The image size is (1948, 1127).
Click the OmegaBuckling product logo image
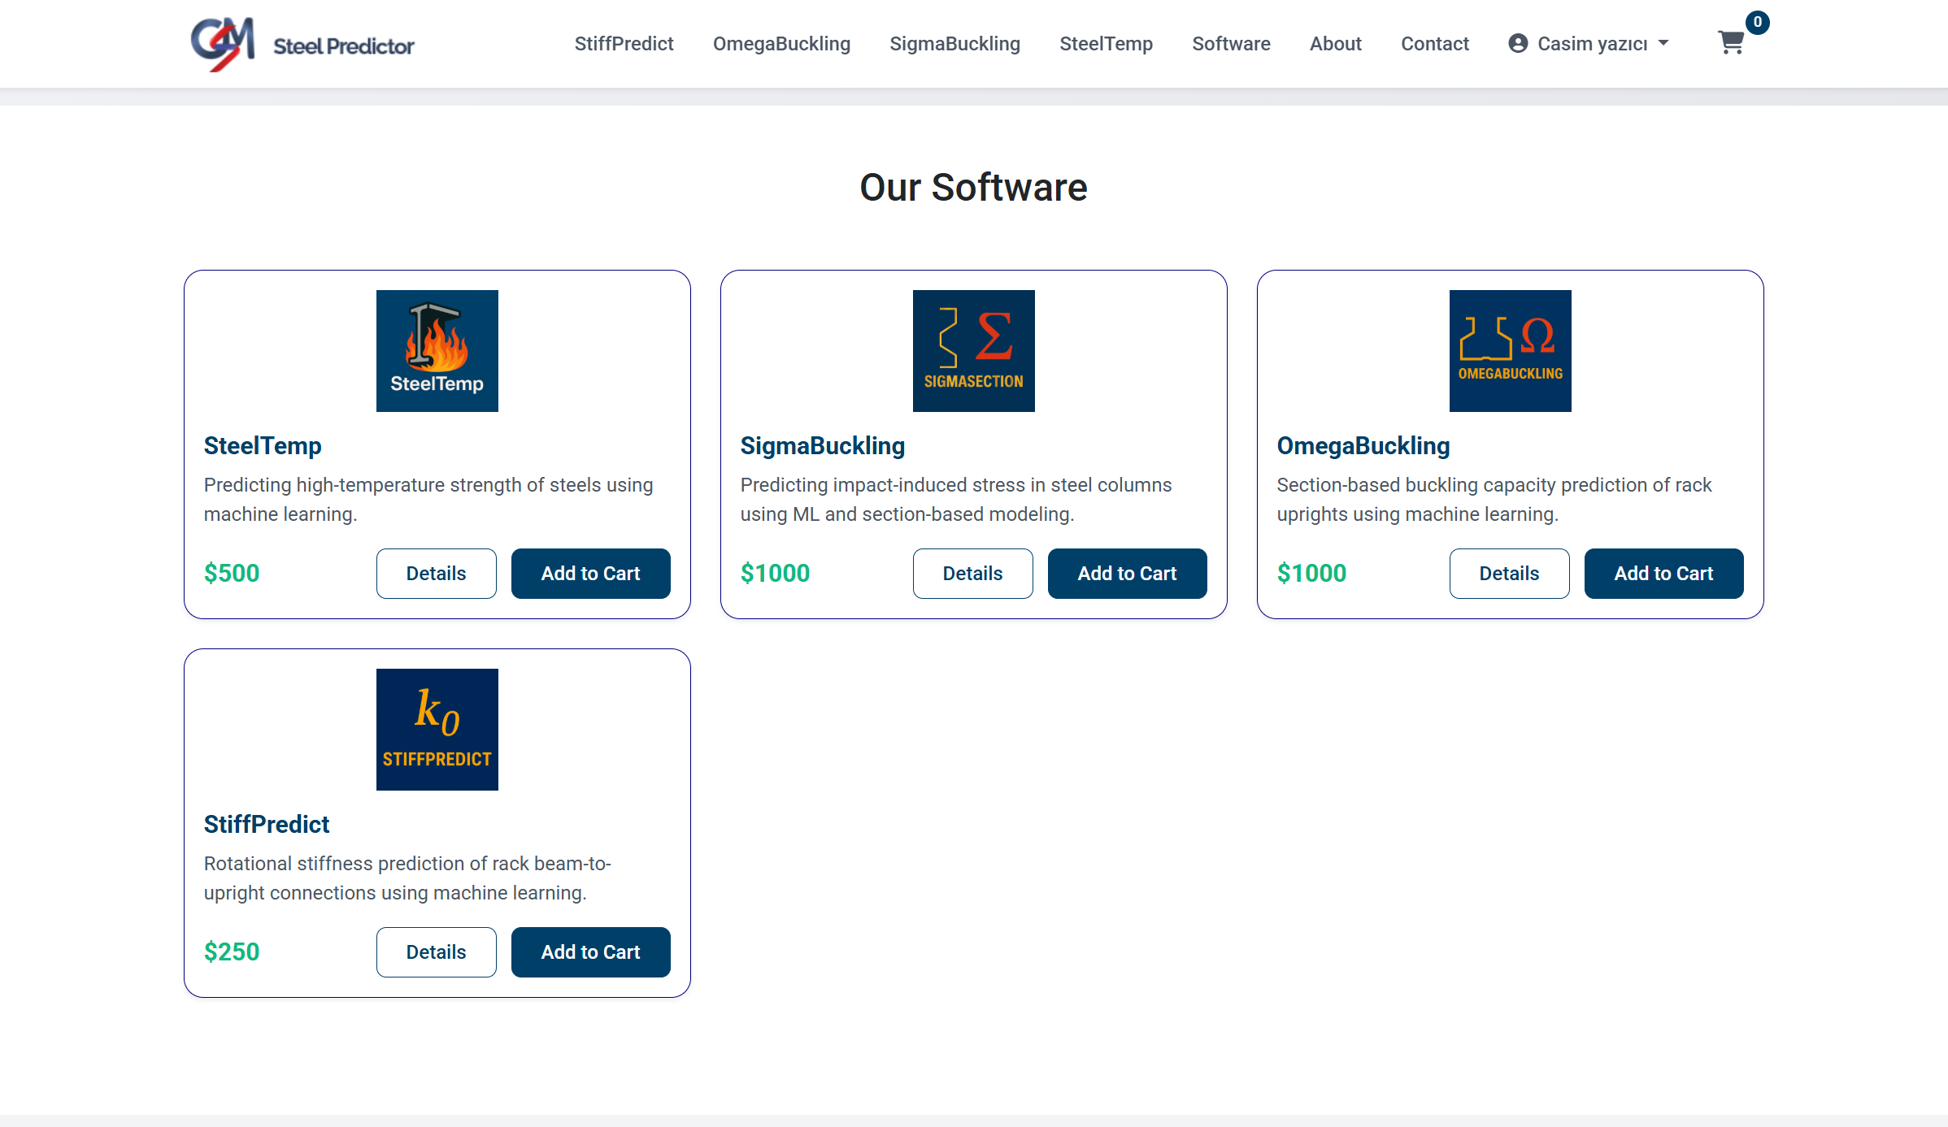click(1509, 351)
